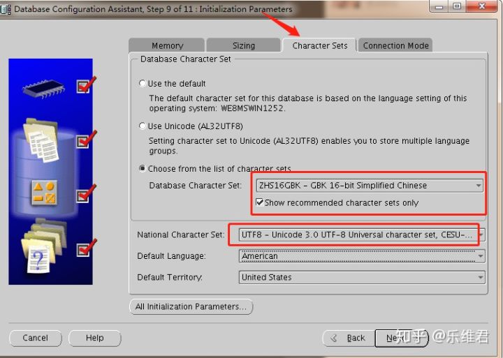
Task: Click the All Initialization Parameters button
Action: pos(191,307)
